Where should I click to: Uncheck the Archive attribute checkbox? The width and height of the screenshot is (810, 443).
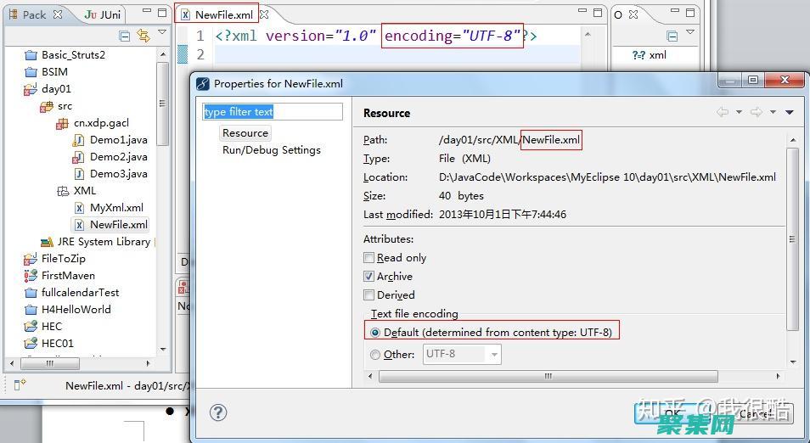click(369, 277)
